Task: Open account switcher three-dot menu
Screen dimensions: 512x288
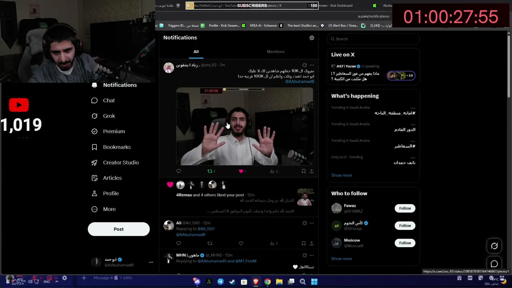Action: pyautogui.click(x=151, y=262)
